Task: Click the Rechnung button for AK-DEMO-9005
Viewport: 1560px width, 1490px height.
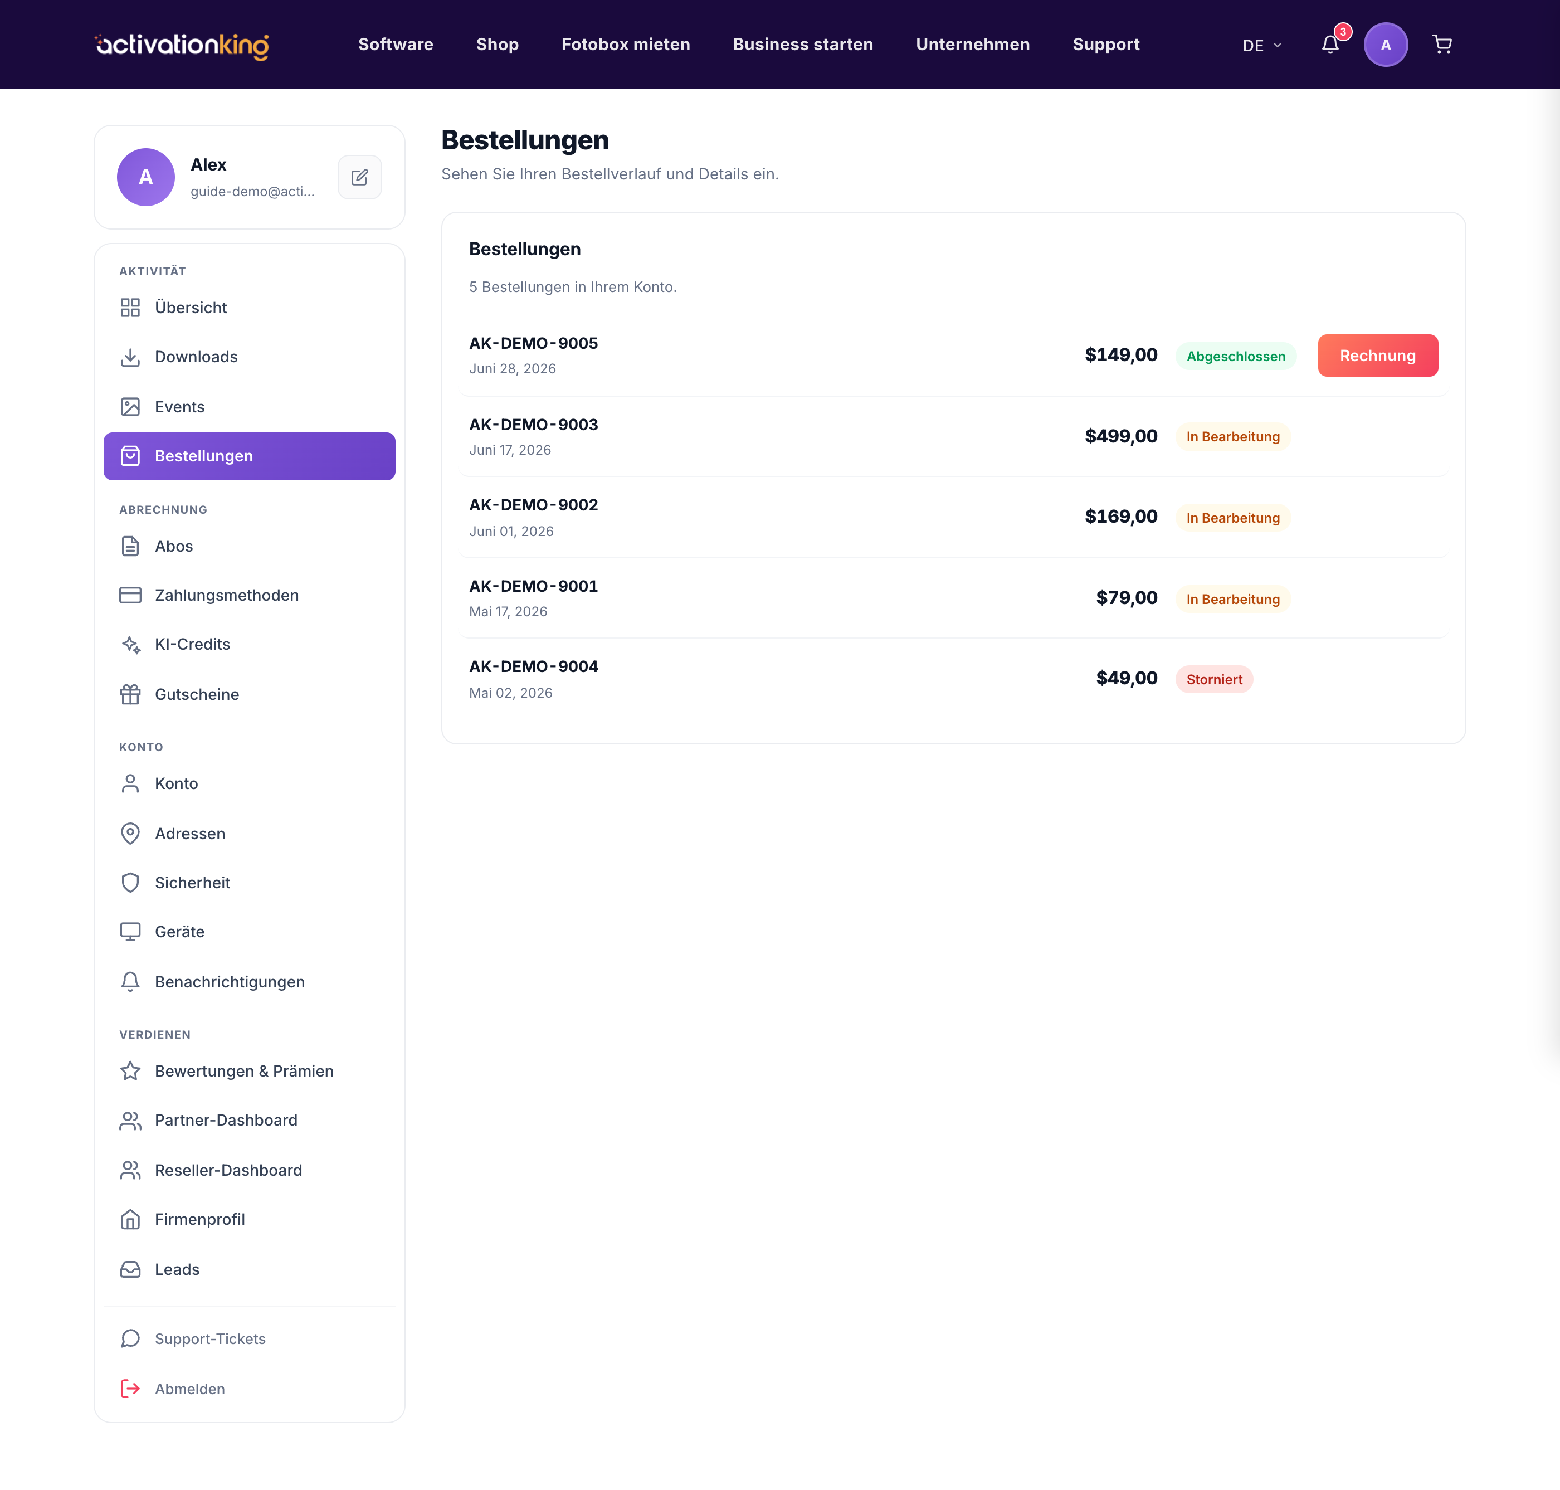Action: [1377, 356]
